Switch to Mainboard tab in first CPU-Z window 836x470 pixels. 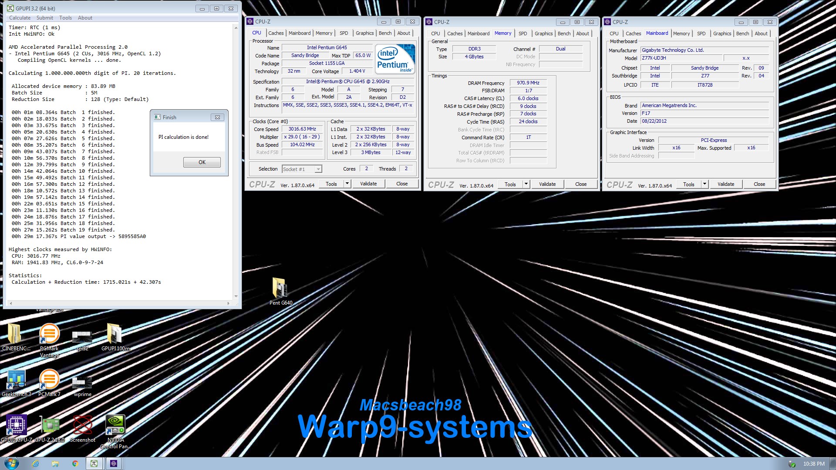(300, 33)
